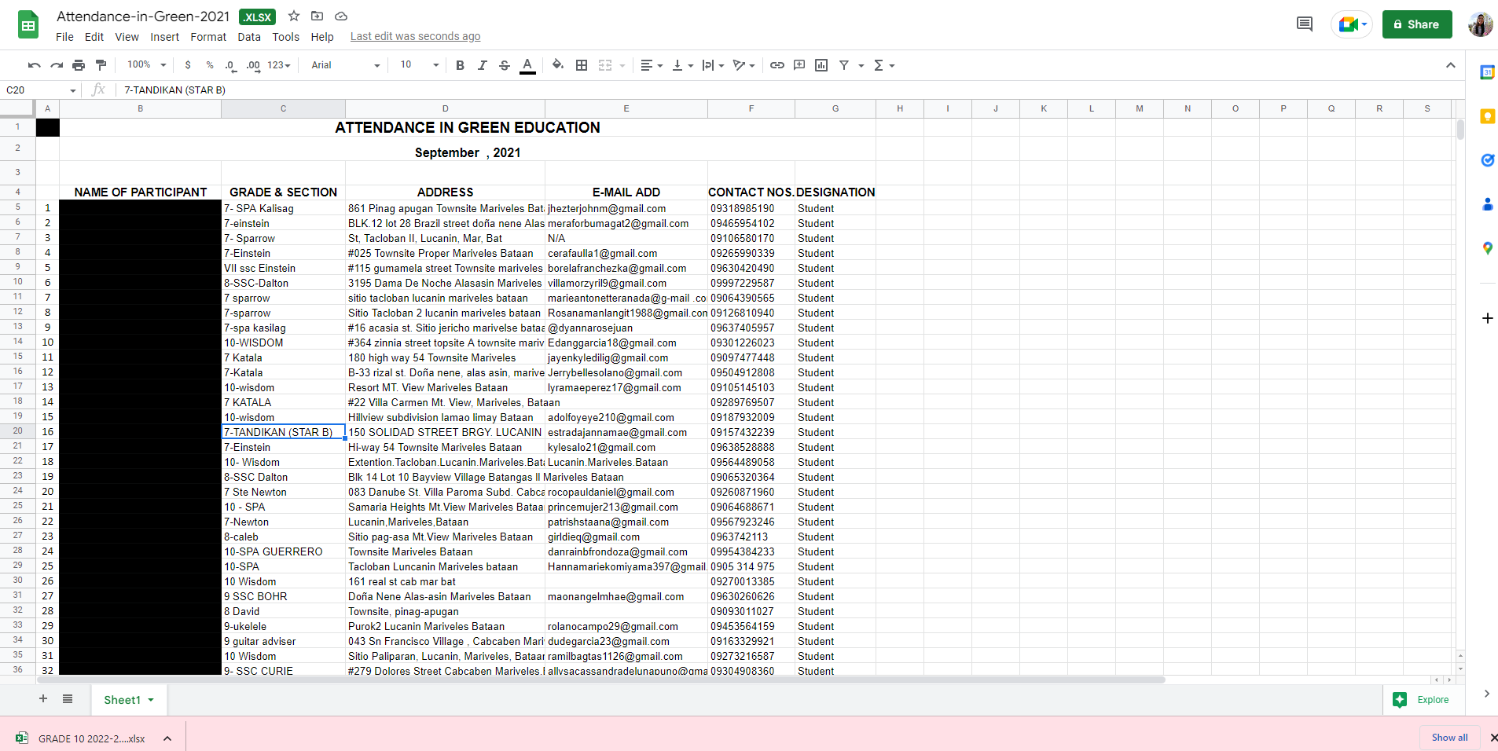This screenshot has height=751, width=1498.
Task: Open the 'Last edit was seconds ago' link
Action: (415, 37)
